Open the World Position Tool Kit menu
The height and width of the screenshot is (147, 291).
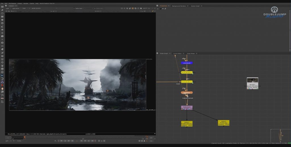(47, 3)
